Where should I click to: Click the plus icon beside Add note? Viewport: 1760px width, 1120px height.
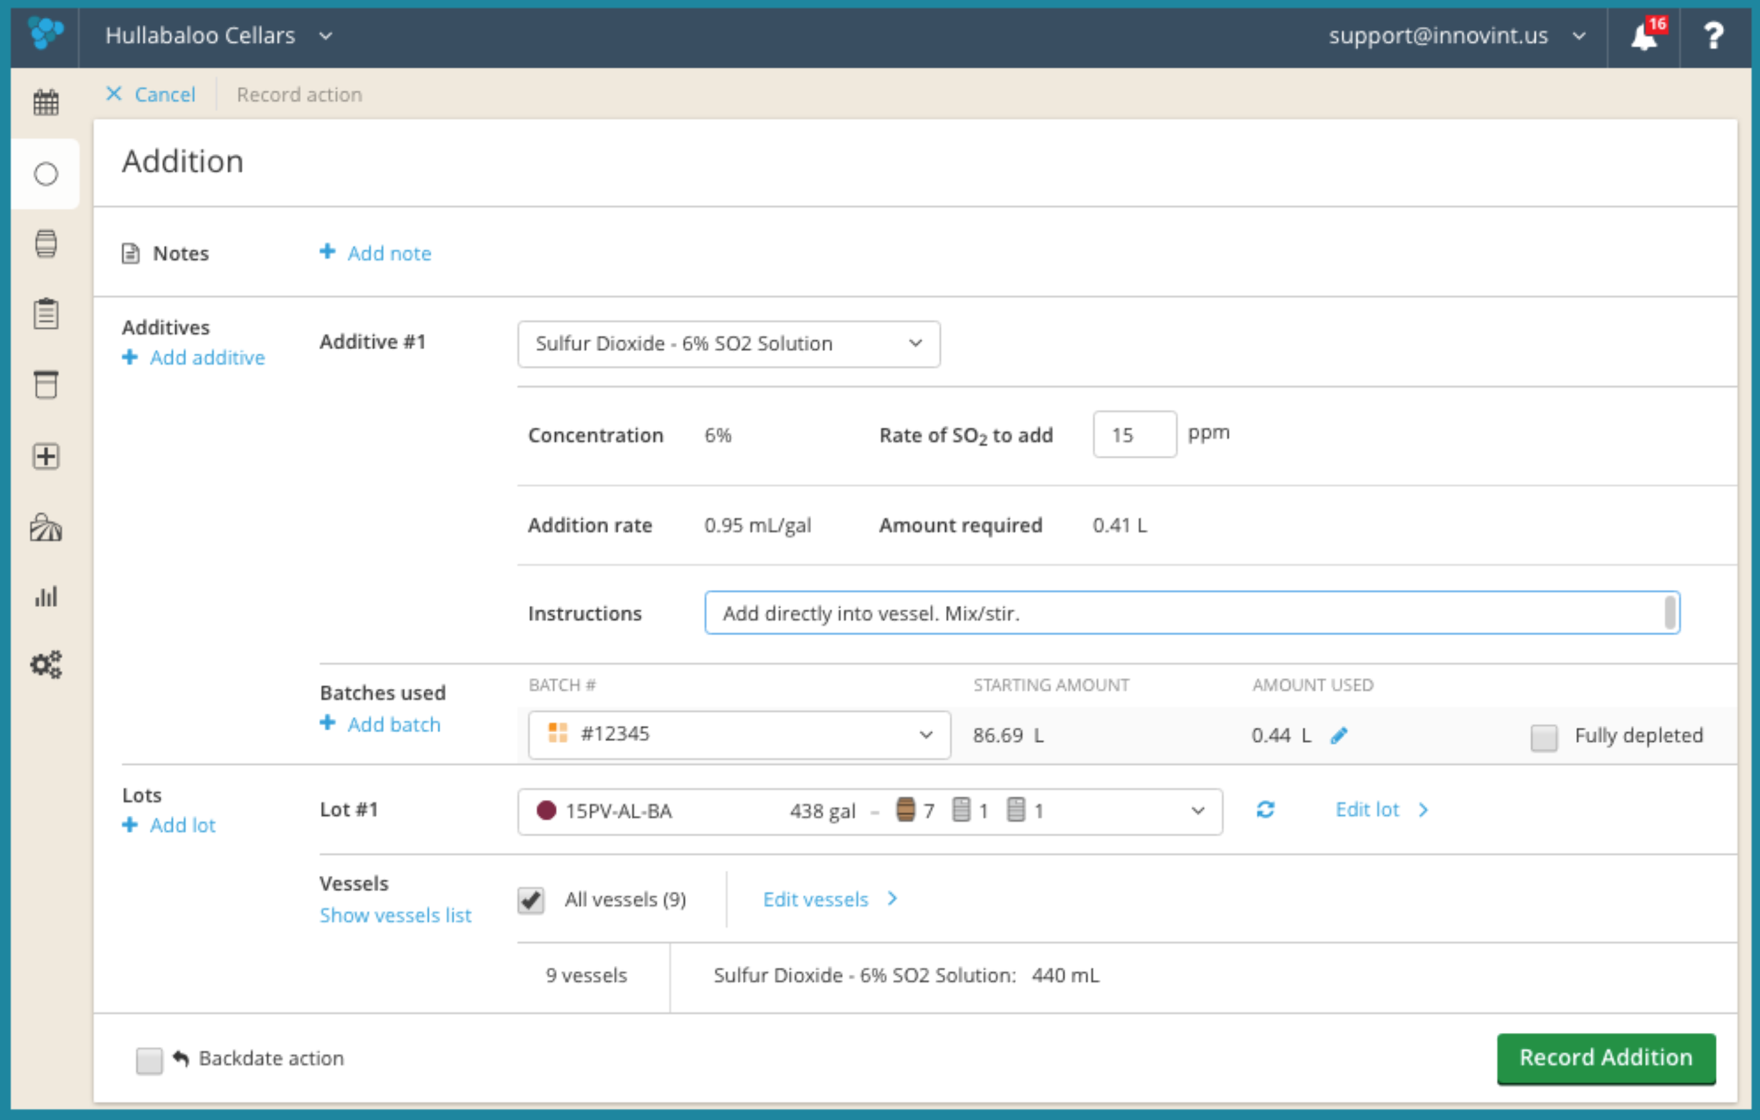(328, 251)
